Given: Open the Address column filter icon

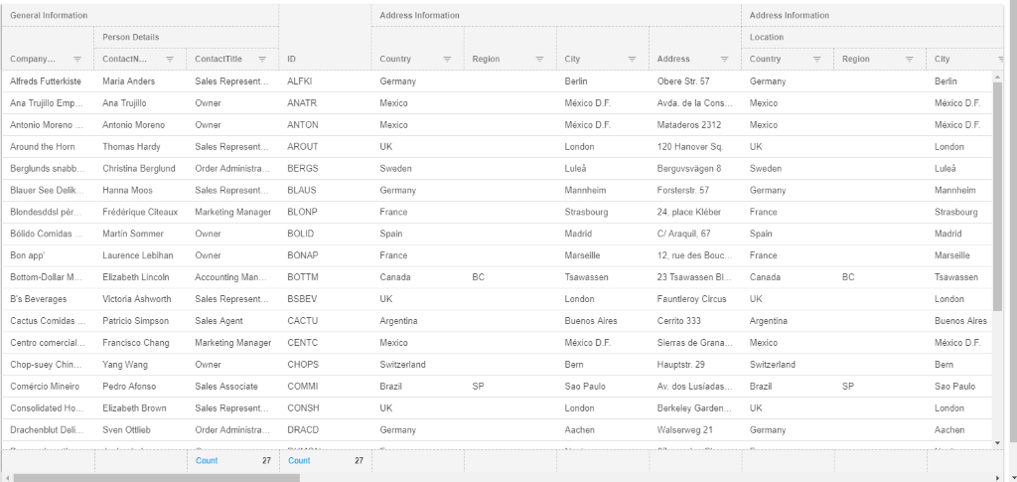Looking at the screenshot, I should click(724, 60).
